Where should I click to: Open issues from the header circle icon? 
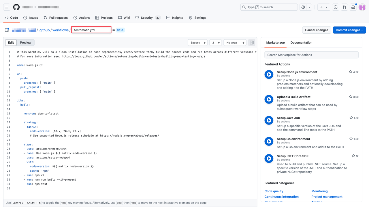[335, 7]
